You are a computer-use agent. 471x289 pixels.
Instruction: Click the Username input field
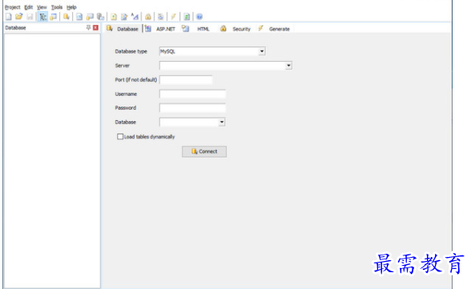click(192, 94)
